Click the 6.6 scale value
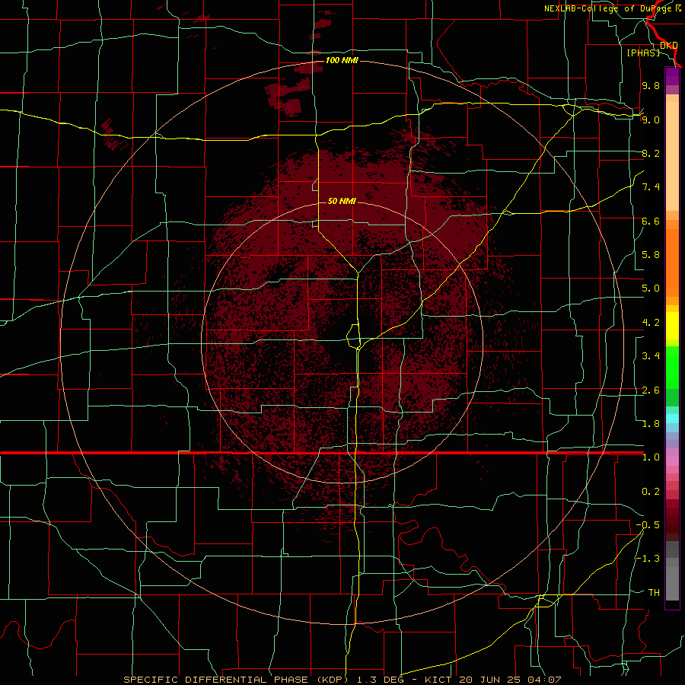 pos(651,221)
